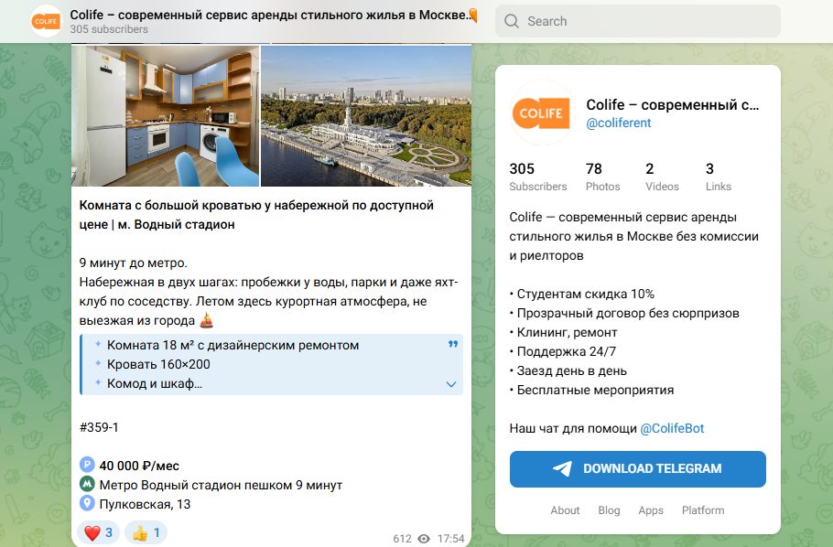833x547 pixels.
Task: Click the 305 Subscribers counter
Action: 537,177
